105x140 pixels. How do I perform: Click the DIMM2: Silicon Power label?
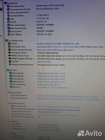click(20, 56)
